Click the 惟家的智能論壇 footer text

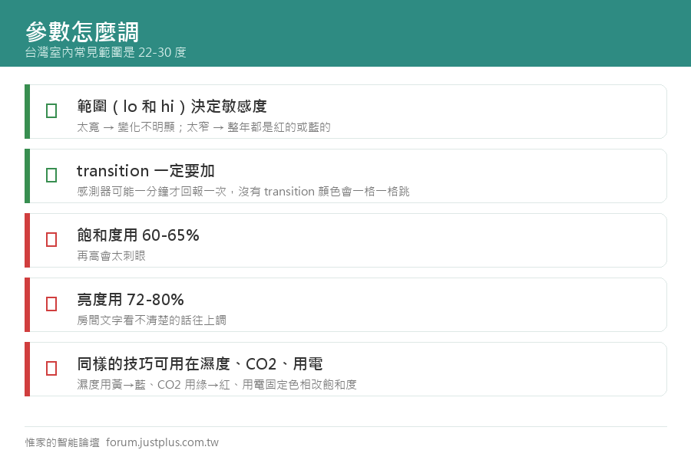pyautogui.click(x=62, y=442)
